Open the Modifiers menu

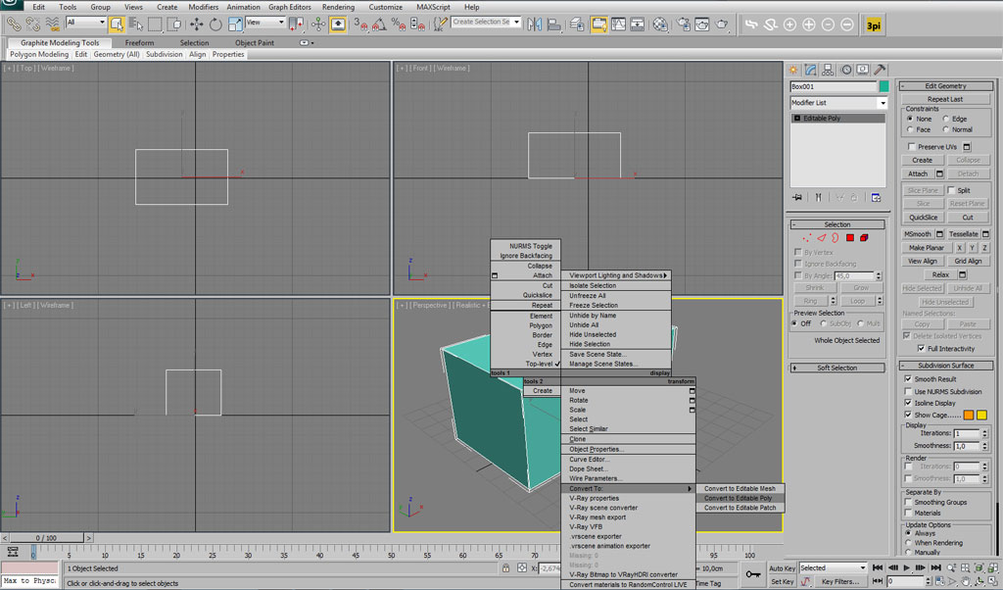coord(204,7)
